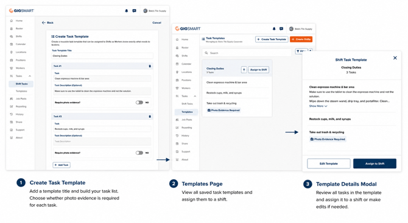The width and height of the screenshot is (408, 223).
Task: Click Calendar icon in Create Task Template sidebar
Action: 11,44
